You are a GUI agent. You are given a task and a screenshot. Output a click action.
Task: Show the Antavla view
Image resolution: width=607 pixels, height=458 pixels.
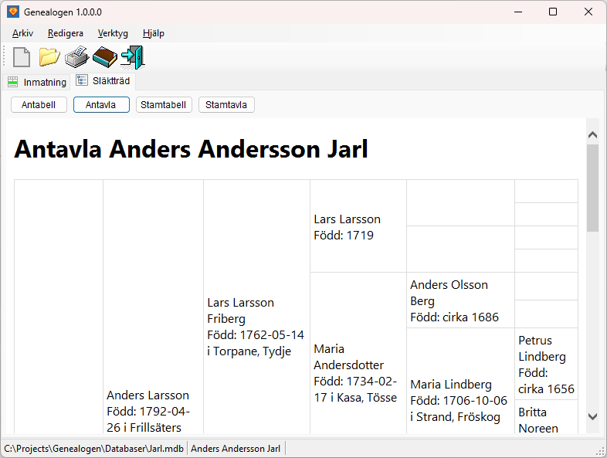tap(101, 105)
